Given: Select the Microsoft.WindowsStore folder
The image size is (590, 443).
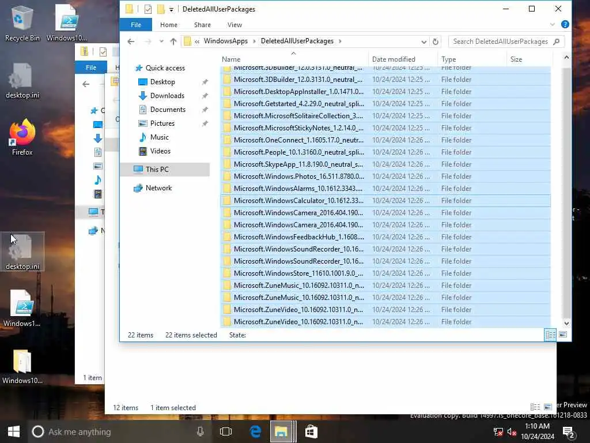Looking at the screenshot, I should (385, 273).
